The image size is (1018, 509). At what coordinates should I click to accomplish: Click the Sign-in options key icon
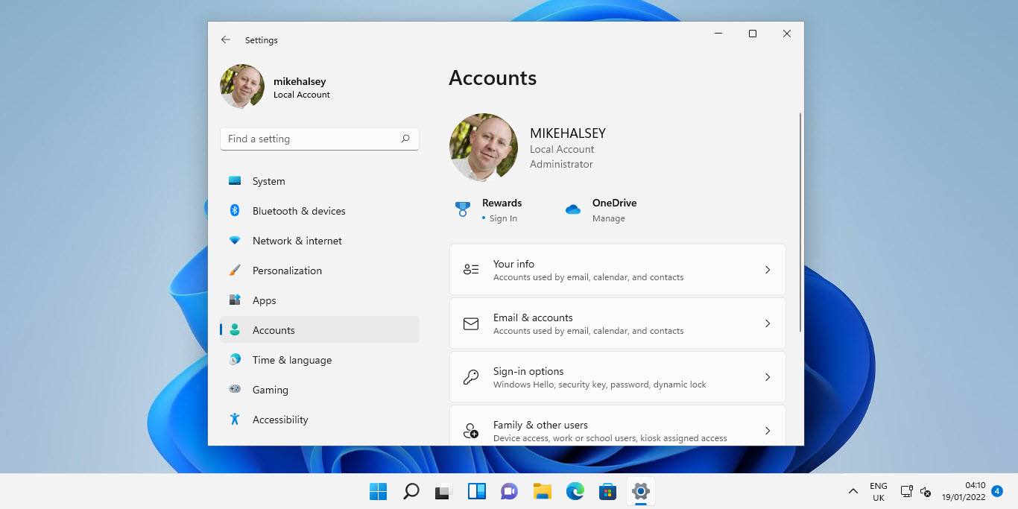click(470, 377)
